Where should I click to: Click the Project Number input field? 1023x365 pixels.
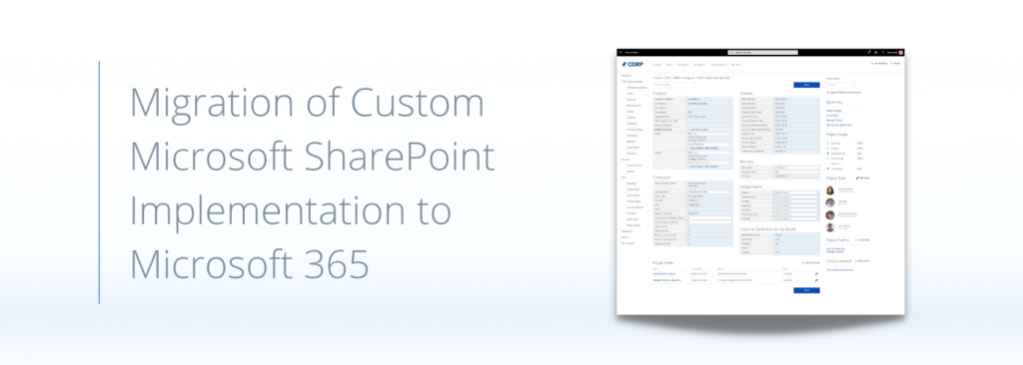tap(674, 85)
